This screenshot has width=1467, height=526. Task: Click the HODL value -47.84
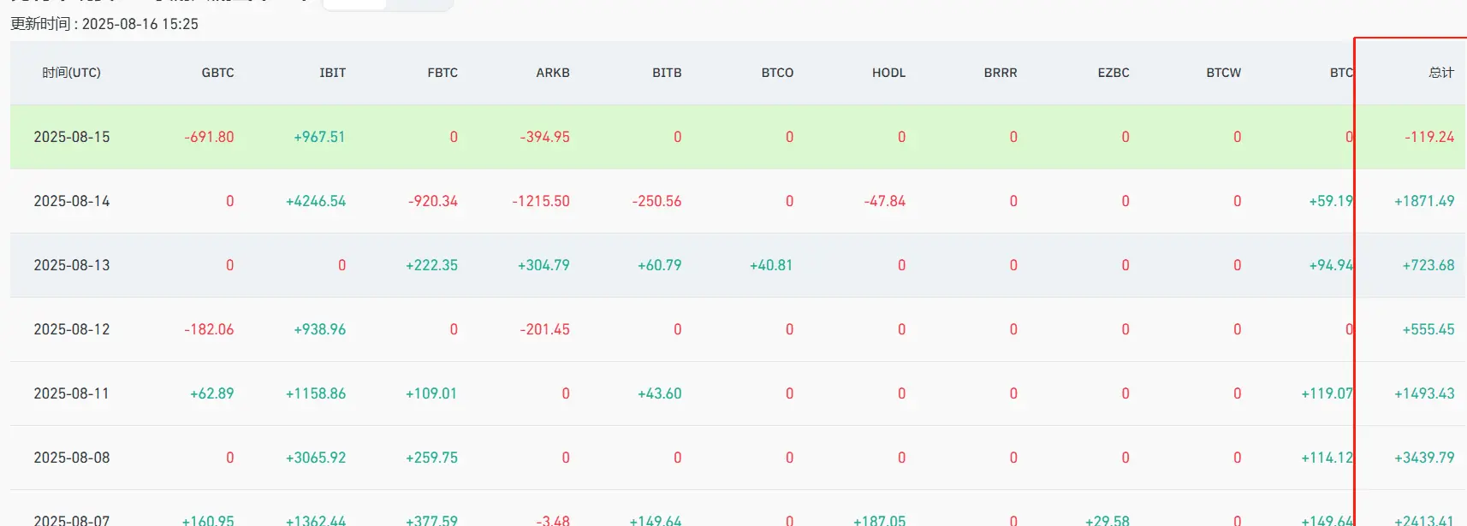(885, 201)
